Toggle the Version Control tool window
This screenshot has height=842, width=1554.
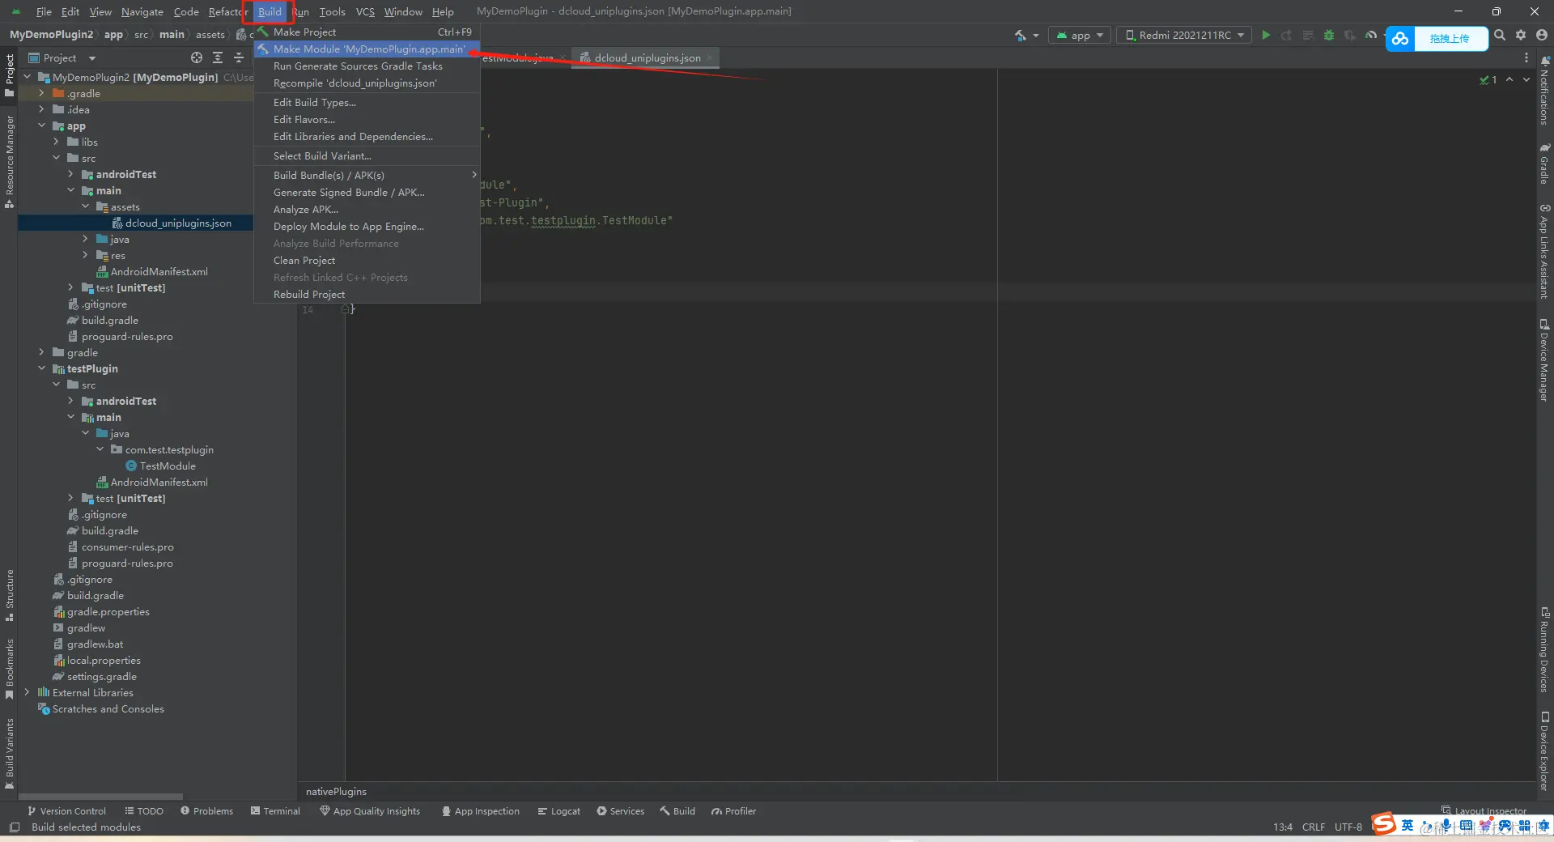coord(67,811)
